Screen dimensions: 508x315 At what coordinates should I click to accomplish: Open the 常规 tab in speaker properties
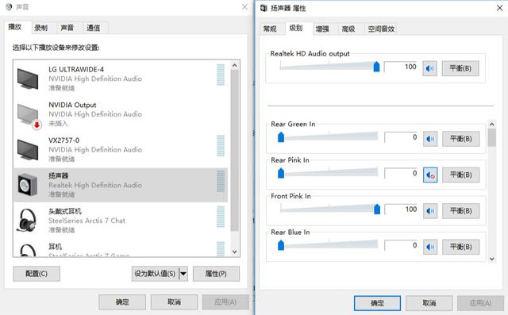tap(270, 29)
